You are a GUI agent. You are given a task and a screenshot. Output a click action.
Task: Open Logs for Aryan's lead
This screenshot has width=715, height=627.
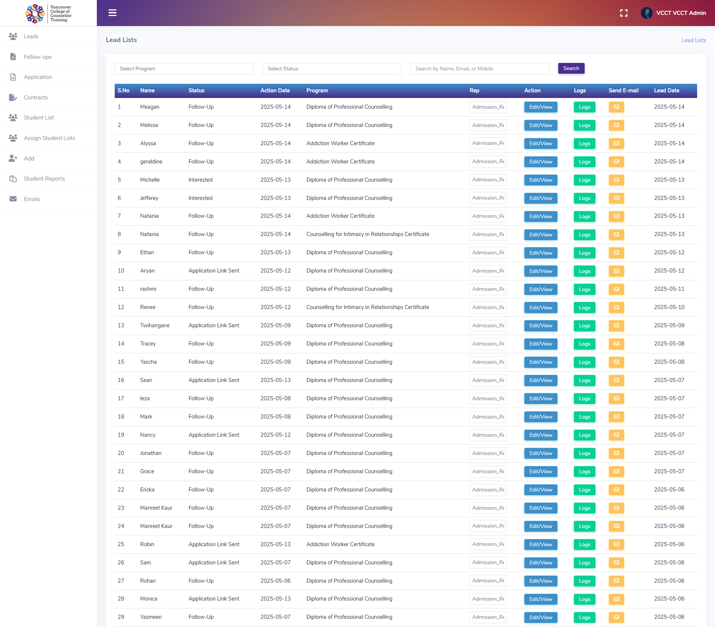click(x=584, y=271)
